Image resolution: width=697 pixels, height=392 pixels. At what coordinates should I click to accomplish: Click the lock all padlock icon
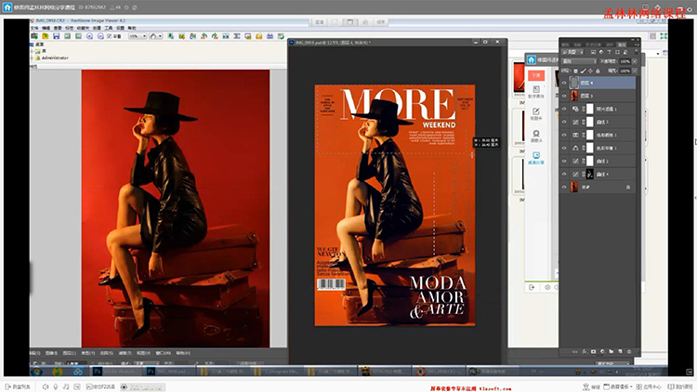(598, 72)
